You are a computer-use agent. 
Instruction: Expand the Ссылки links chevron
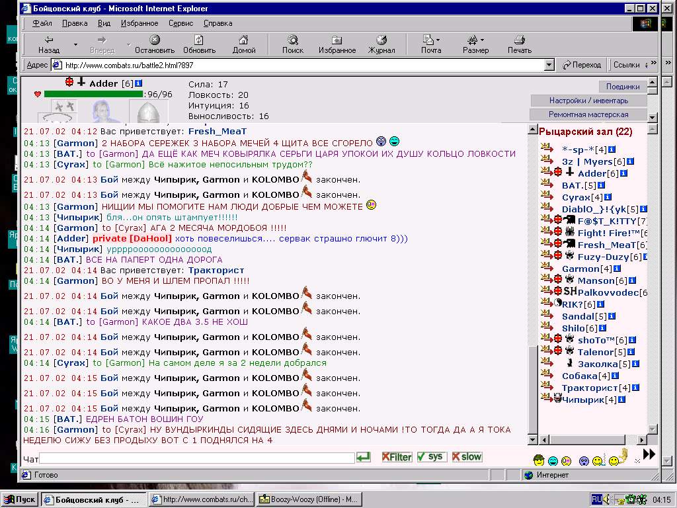click(x=654, y=63)
